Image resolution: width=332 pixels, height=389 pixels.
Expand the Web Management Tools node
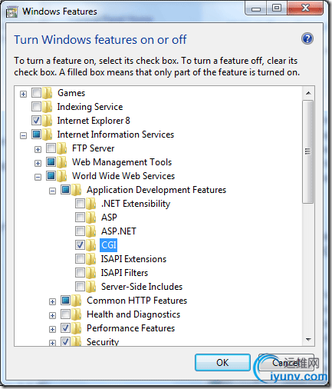38,163
